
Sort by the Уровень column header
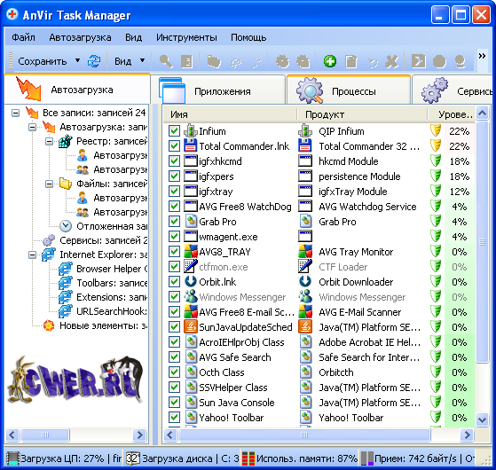(x=451, y=114)
